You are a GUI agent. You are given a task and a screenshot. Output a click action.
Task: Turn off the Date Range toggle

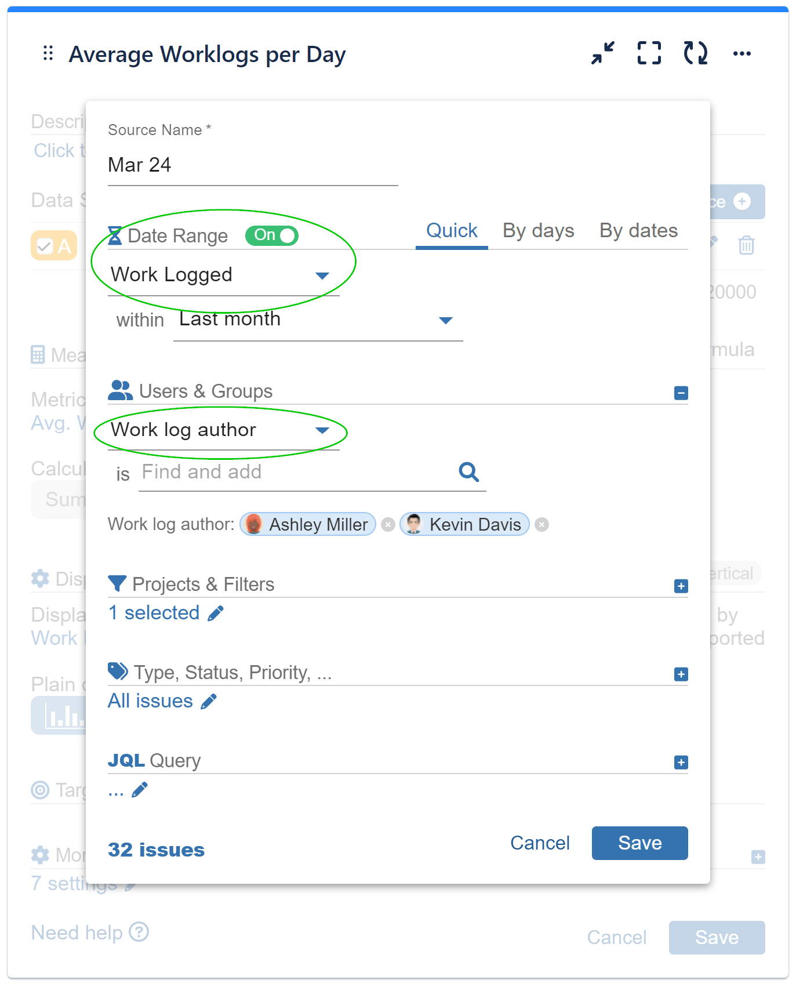(271, 235)
